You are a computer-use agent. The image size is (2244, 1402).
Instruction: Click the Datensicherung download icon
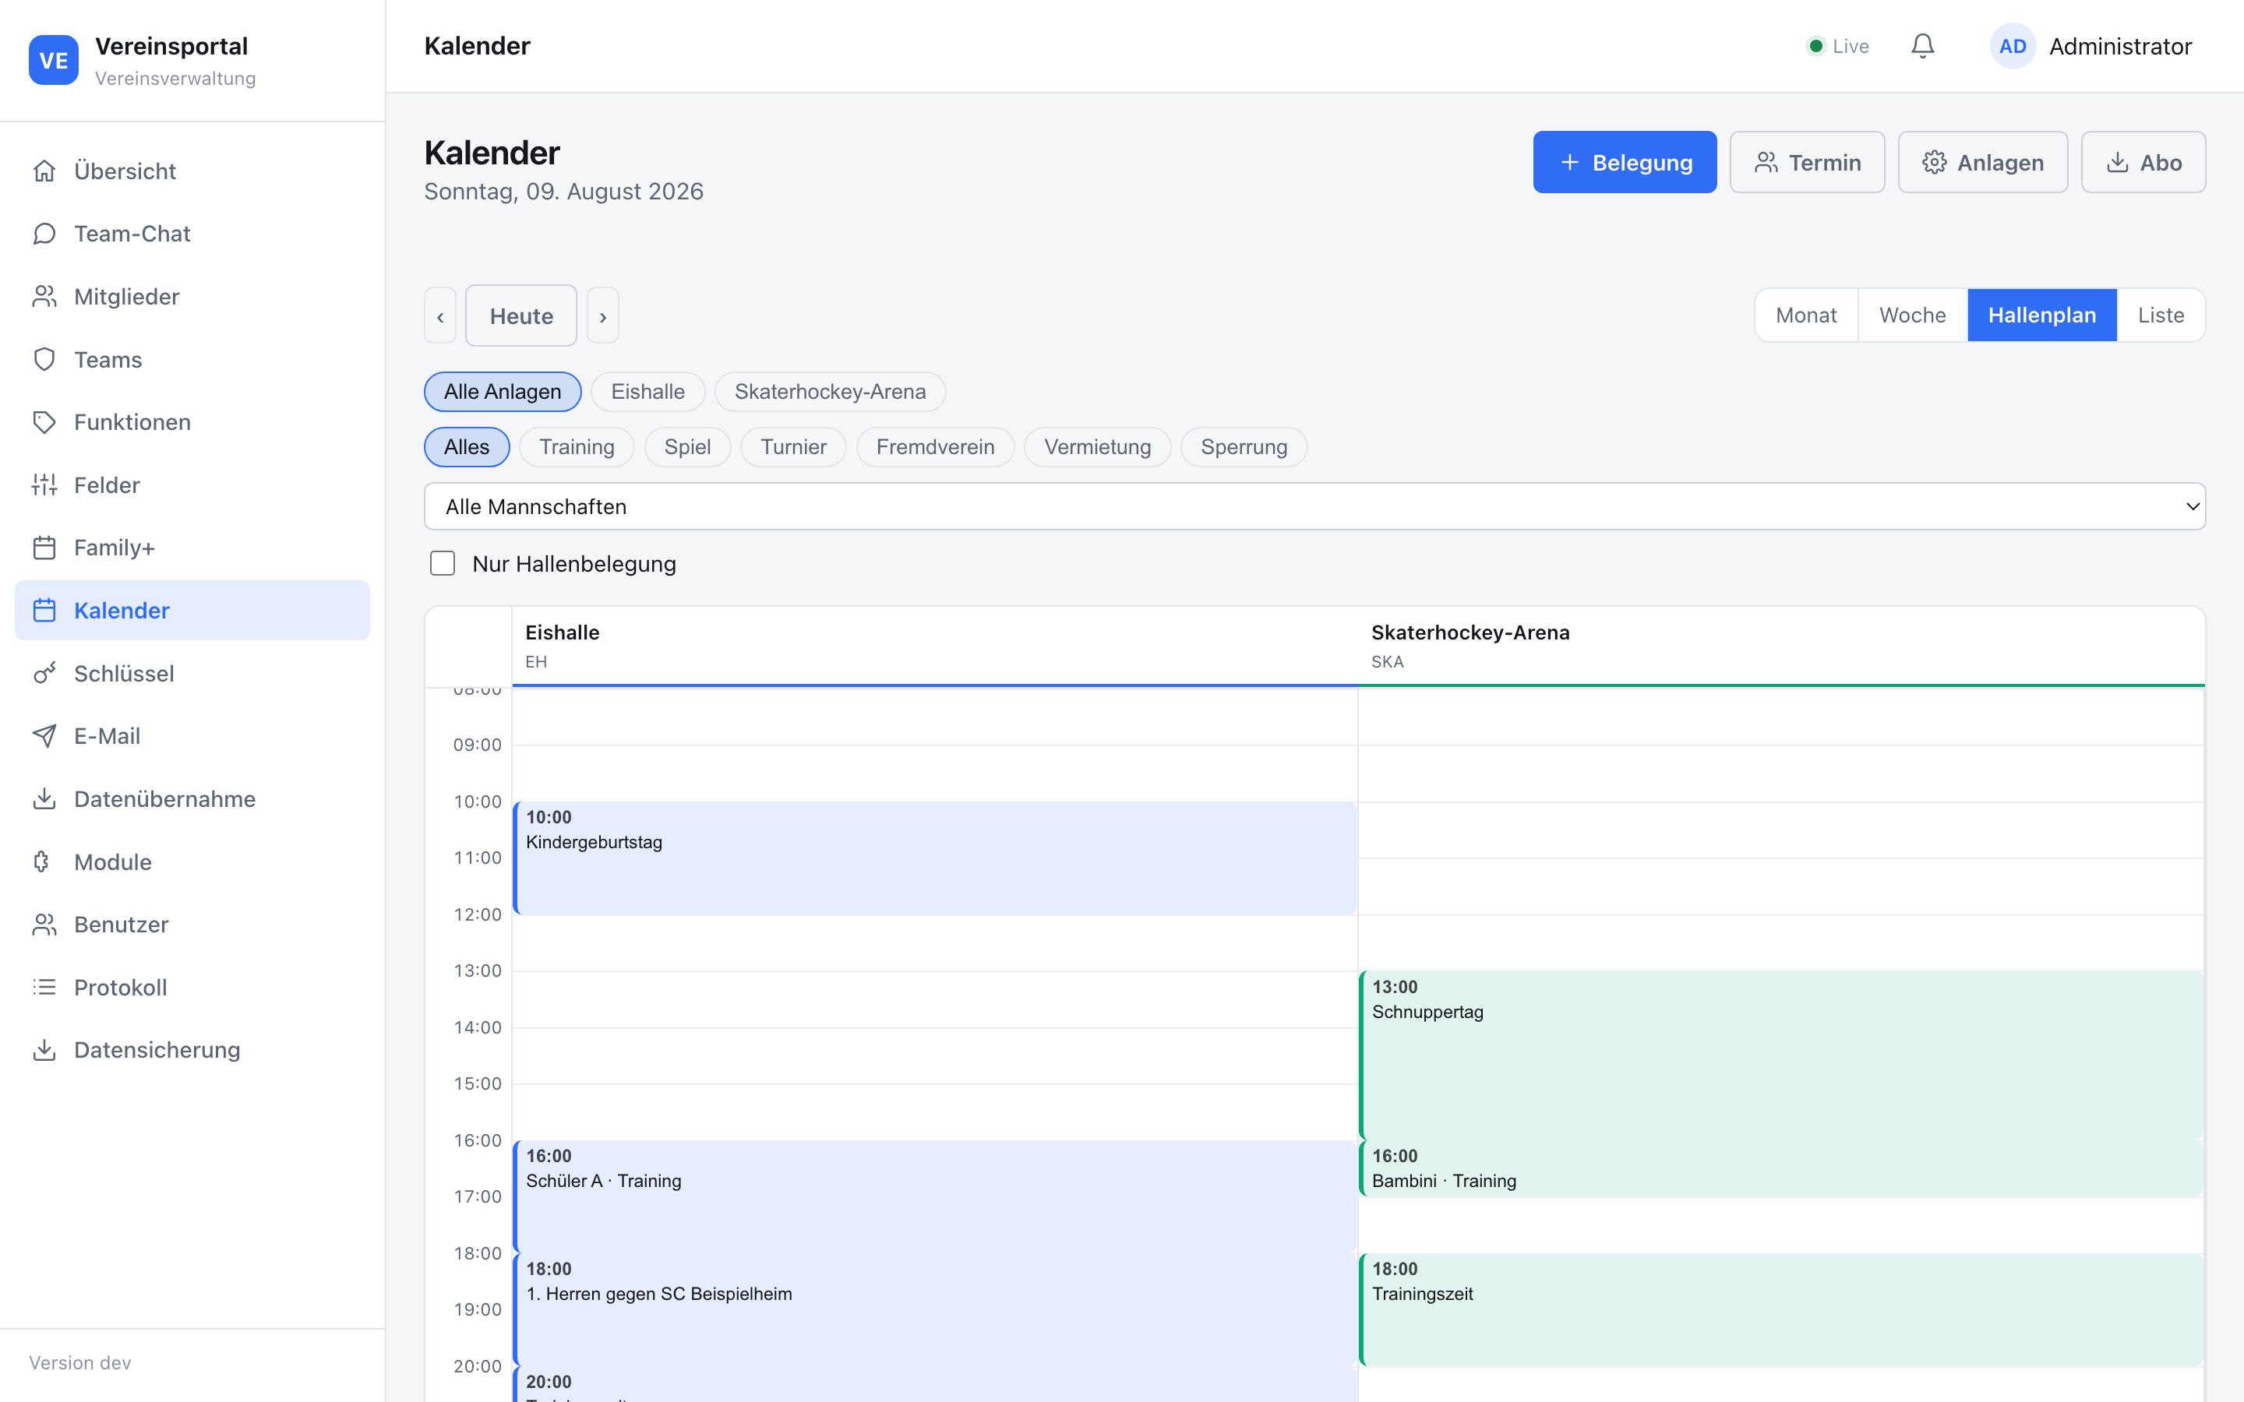(44, 1050)
